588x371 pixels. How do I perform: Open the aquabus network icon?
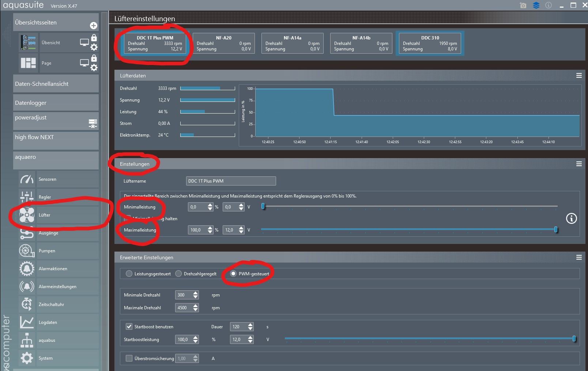tap(27, 340)
